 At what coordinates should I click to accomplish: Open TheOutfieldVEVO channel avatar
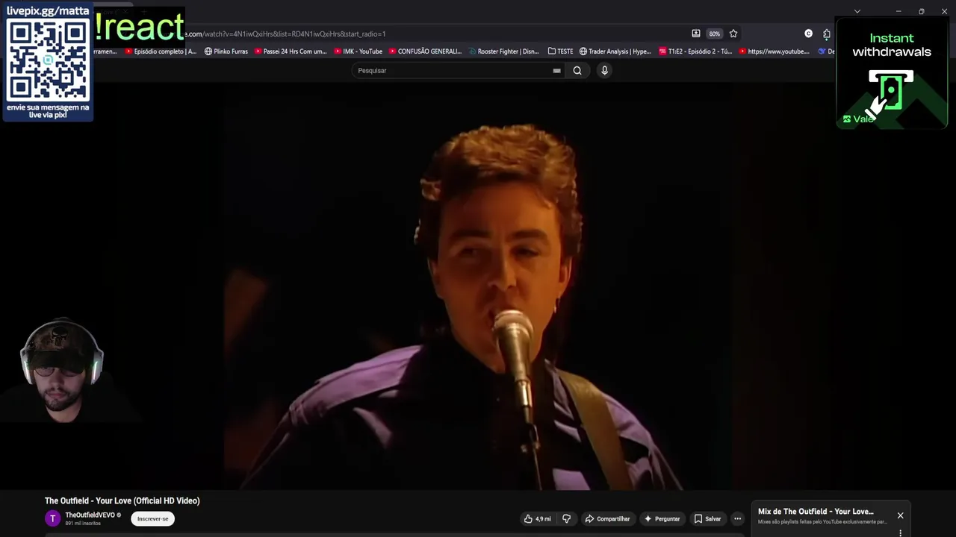52,518
